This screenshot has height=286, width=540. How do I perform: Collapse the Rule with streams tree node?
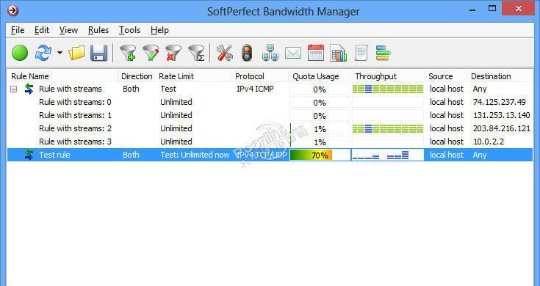[13, 89]
